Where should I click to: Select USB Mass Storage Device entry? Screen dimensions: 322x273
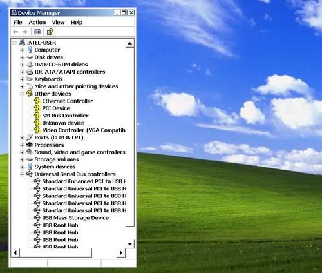coord(75,218)
